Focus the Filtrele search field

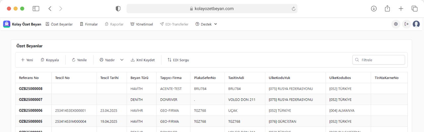click(x=382, y=60)
